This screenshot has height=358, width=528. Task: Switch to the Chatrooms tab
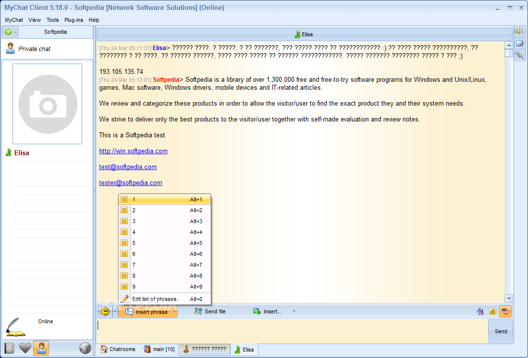point(118,349)
